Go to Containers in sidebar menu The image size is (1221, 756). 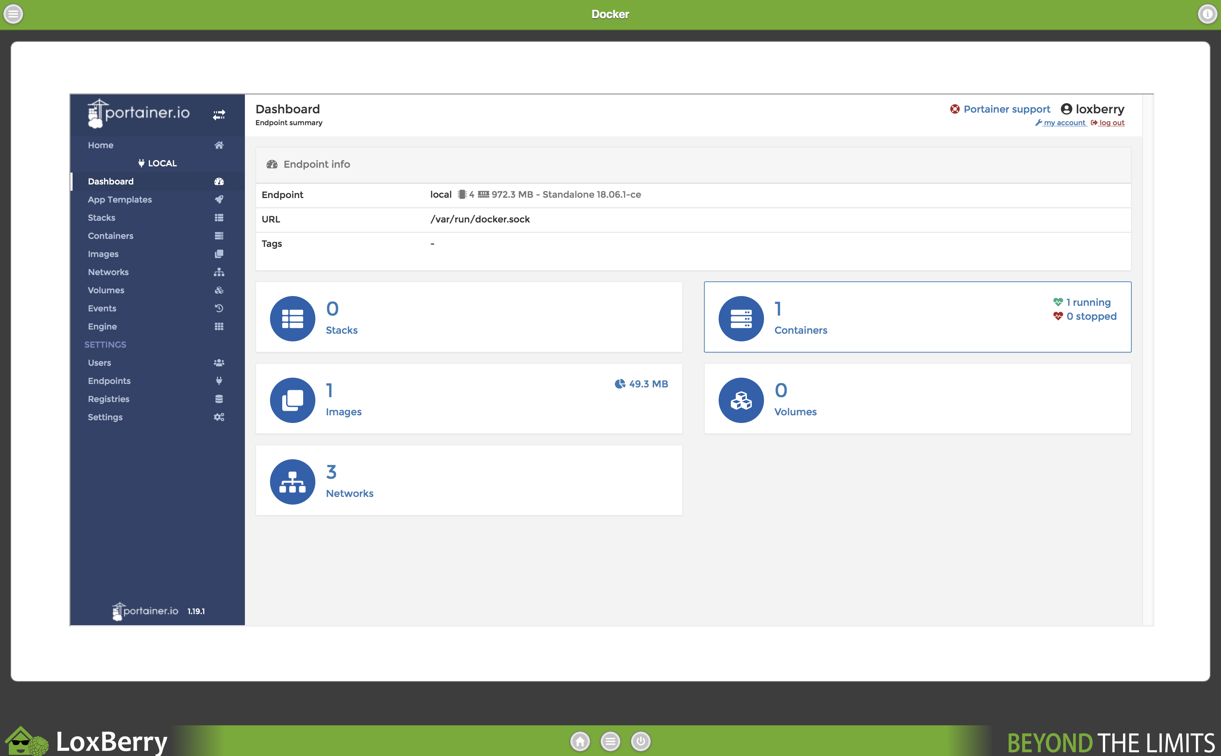pos(111,235)
